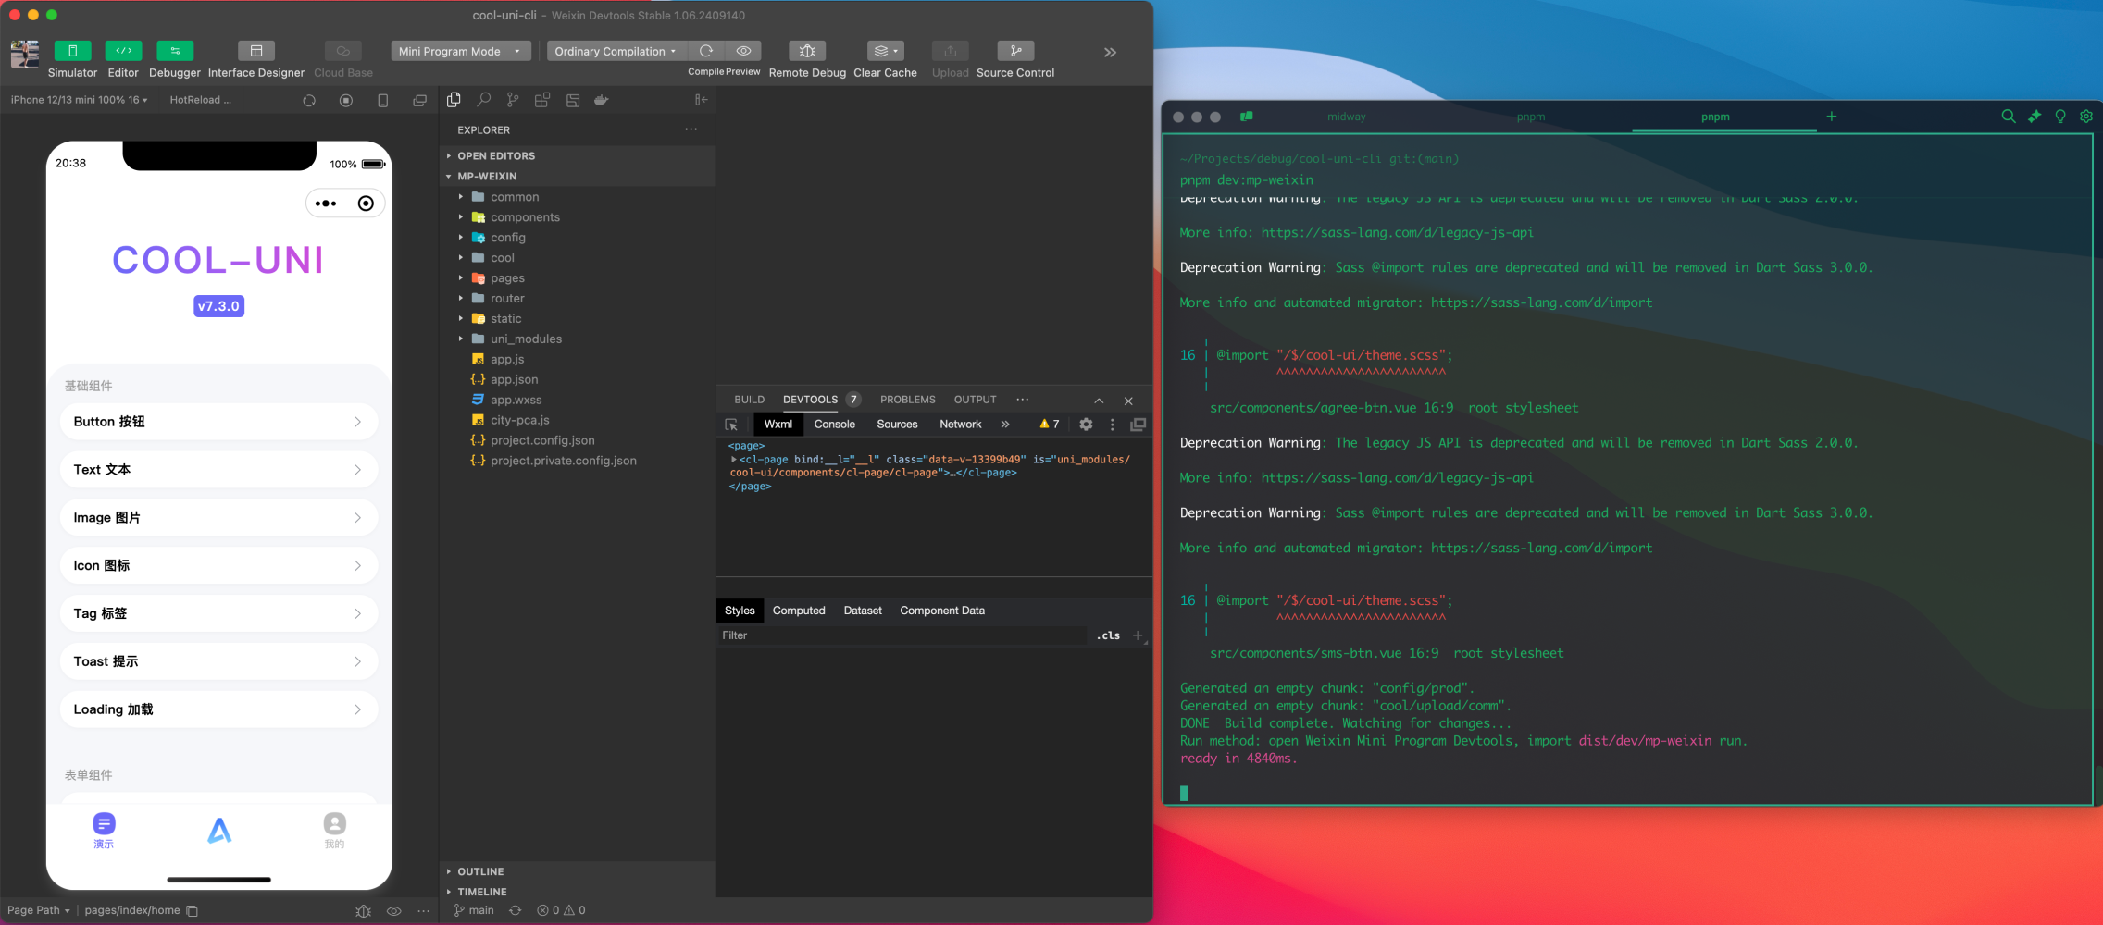Click the Compile refresh icon
This screenshot has height=925, width=2103.
coord(706,51)
